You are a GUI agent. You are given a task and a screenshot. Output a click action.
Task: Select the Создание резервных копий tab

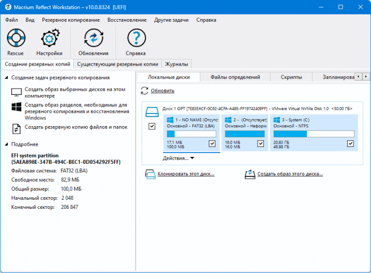[38, 64]
